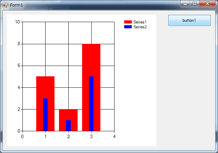Minimize the Form1 window
This screenshot has width=218, height=153.
185,3
